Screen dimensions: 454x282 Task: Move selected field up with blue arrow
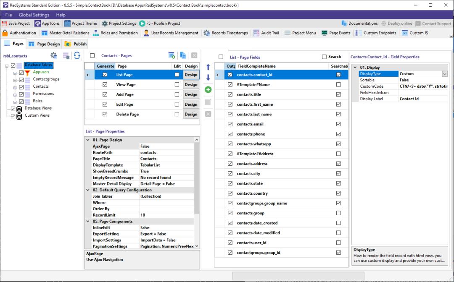[208, 66]
